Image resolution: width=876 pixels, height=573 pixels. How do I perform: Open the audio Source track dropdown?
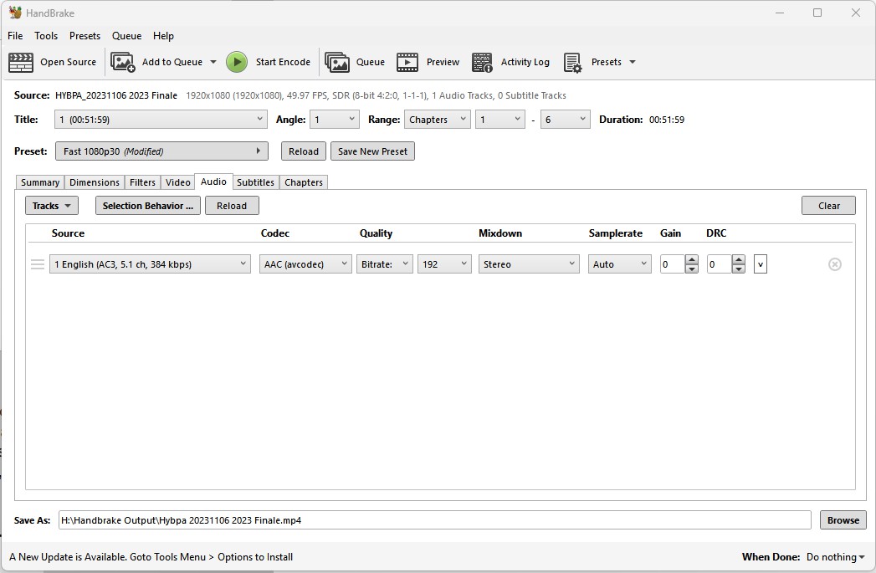(150, 264)
